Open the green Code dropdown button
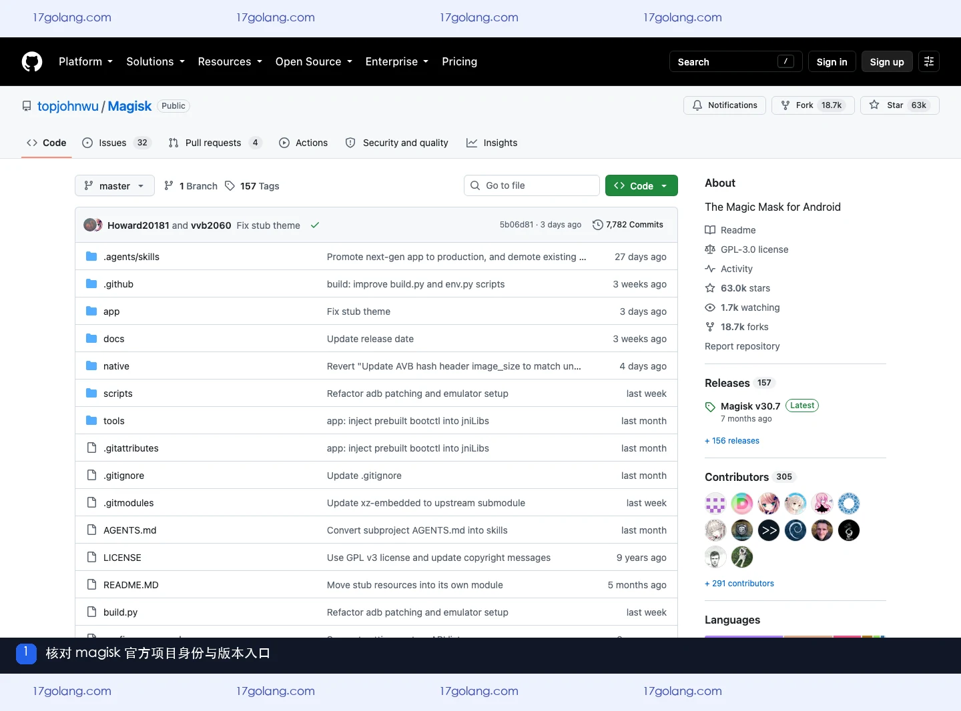This screenshot has height=711, width=961. 641,185
